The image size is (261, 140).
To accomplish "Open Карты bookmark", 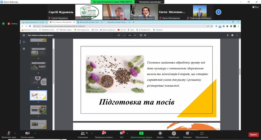I will tap(131, 30).
